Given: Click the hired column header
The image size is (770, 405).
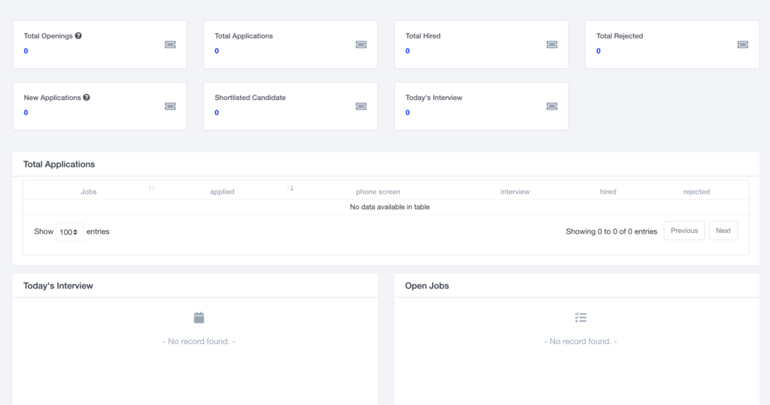Looking at the screenshot, I should point(608,192).
